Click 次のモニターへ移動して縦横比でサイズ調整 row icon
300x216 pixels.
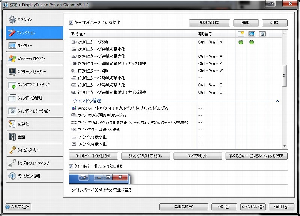[74, 63]
